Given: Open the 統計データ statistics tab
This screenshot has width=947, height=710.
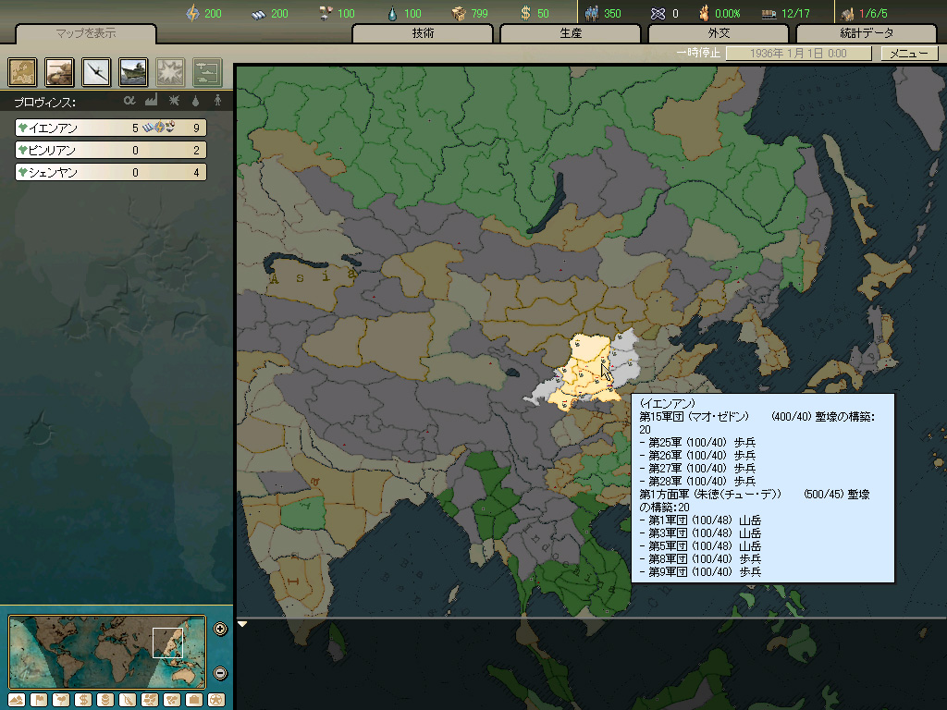Looking at the screenshot, I should pos(867,33).
